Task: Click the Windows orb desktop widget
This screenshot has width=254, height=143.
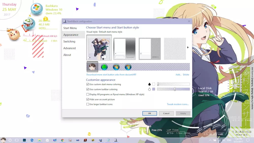Action: [37, 9]
